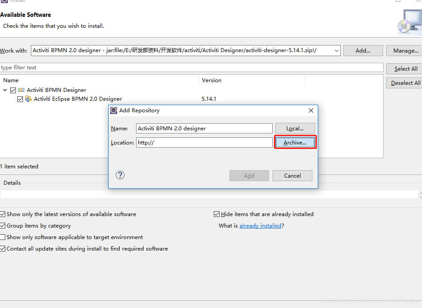This screenshot has width=422, height=308.
Task: Click the Deselect All button
Action: click(405, 83)
